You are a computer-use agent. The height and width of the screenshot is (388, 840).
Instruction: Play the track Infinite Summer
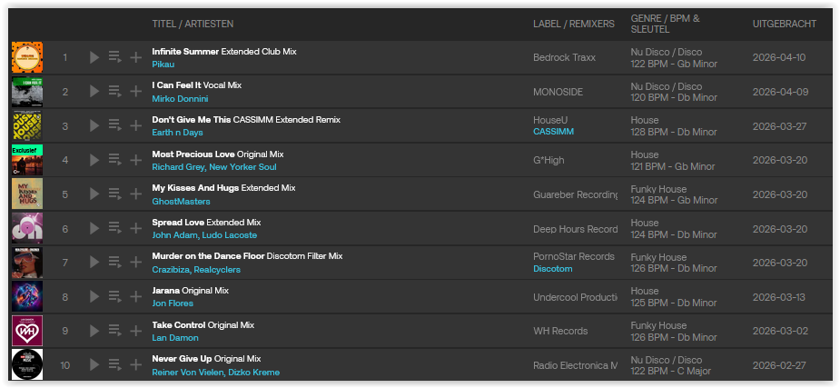pos(94,58)
